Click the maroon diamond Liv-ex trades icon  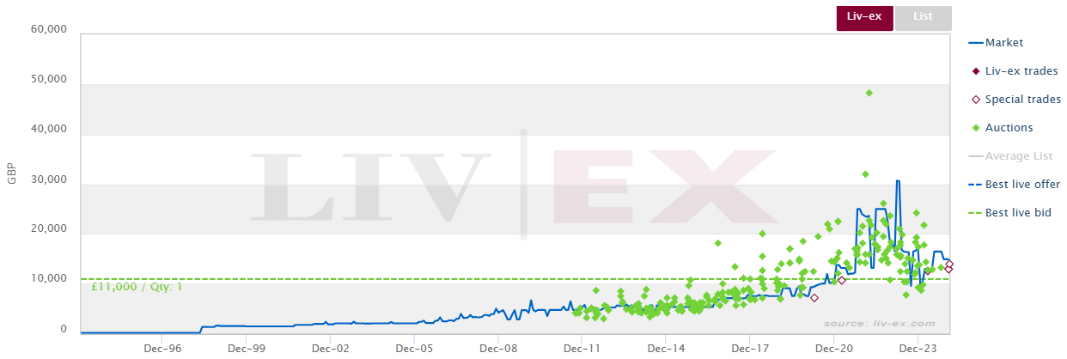click(x=975, y=71)
